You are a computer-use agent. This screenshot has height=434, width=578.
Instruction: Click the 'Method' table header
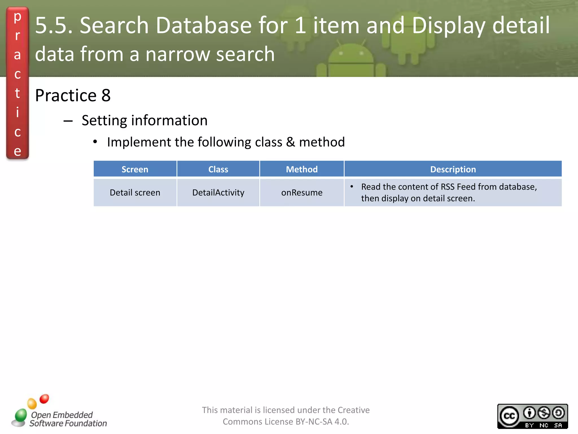(x=302, y=169)
